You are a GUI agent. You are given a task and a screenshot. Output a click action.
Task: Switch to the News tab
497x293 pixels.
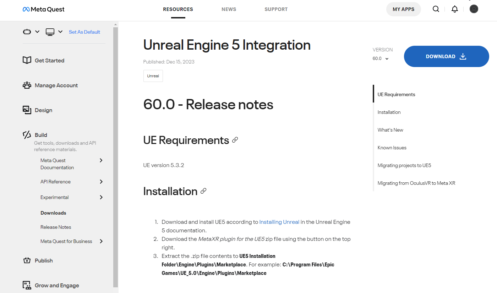(229, 9)
